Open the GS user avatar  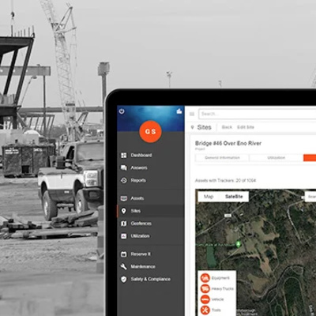point(150,131)
